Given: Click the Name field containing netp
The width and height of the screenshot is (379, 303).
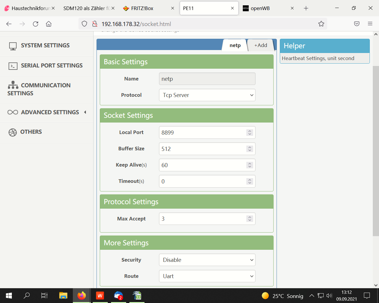Looking at the screenshot, I should pyautogui.click(x=207, y=79).
